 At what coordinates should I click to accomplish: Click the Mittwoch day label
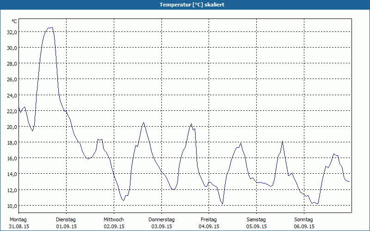(114, 220)
